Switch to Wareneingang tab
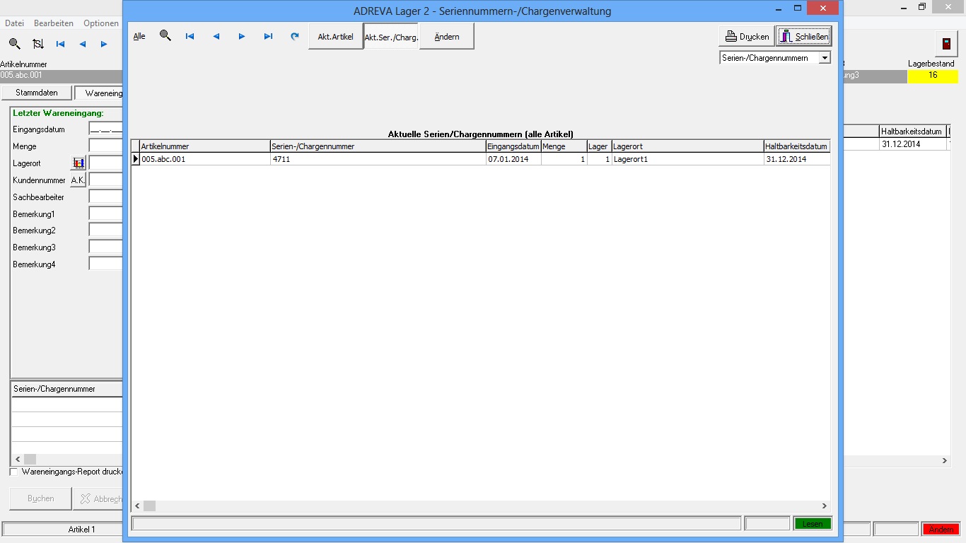Screen dimensions: 966x543 pyautogui.click(x=100, y=93)
